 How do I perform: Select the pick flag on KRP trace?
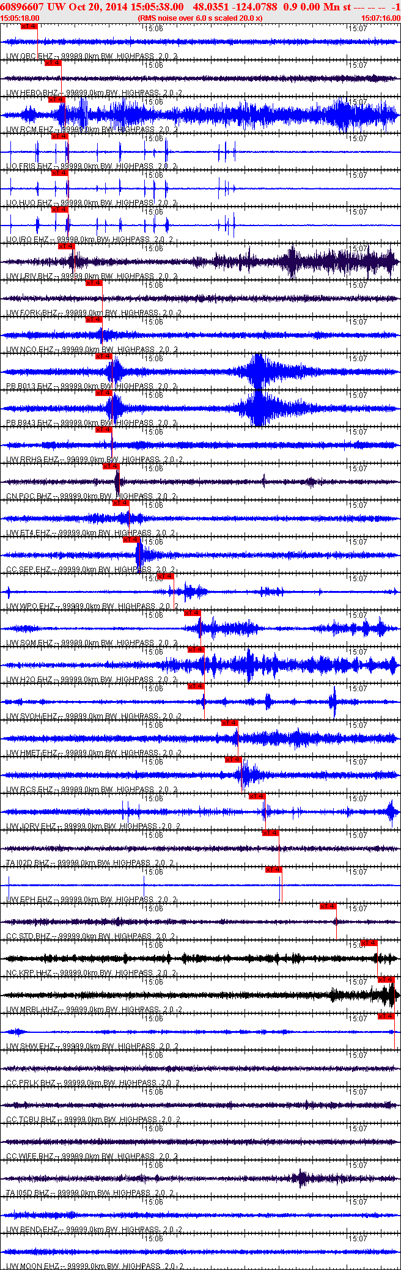[369, 943]
